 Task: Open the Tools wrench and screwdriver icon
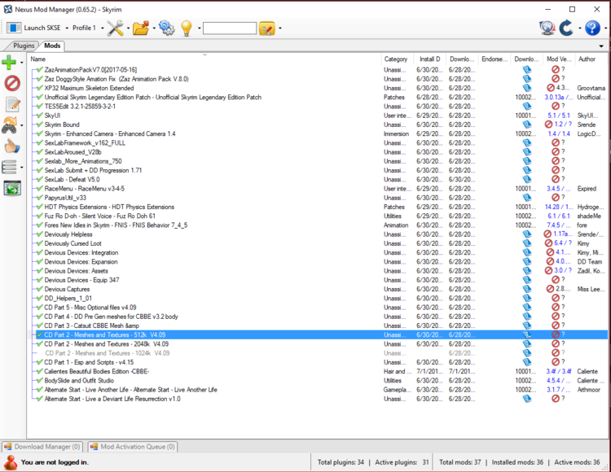(116, 28)
